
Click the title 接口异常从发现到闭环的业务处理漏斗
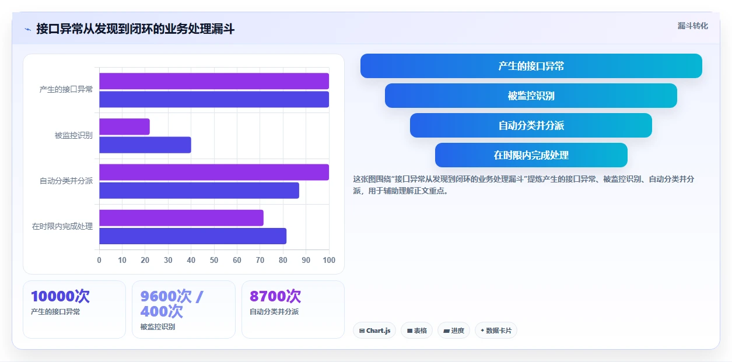pyautogui.click(x=135, y=29)
